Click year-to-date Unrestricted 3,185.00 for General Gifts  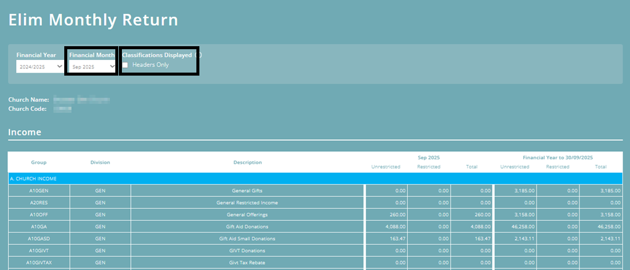524,191
